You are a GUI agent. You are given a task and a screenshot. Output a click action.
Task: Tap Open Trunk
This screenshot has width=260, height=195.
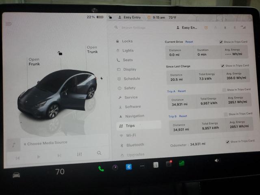tap(92, 50)
